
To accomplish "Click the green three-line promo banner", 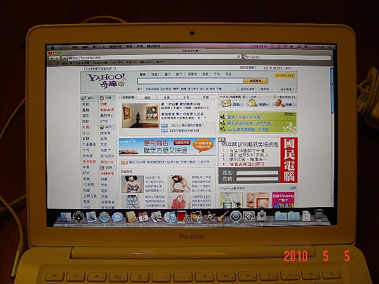I will coord(258,122).
